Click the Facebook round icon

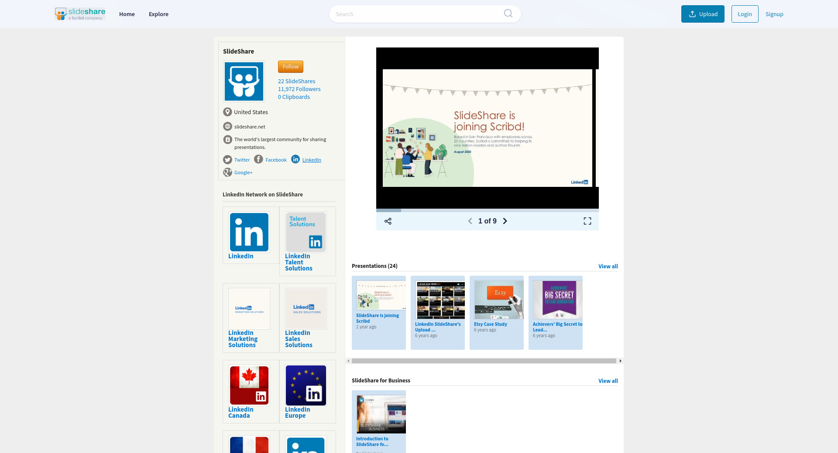258,159
